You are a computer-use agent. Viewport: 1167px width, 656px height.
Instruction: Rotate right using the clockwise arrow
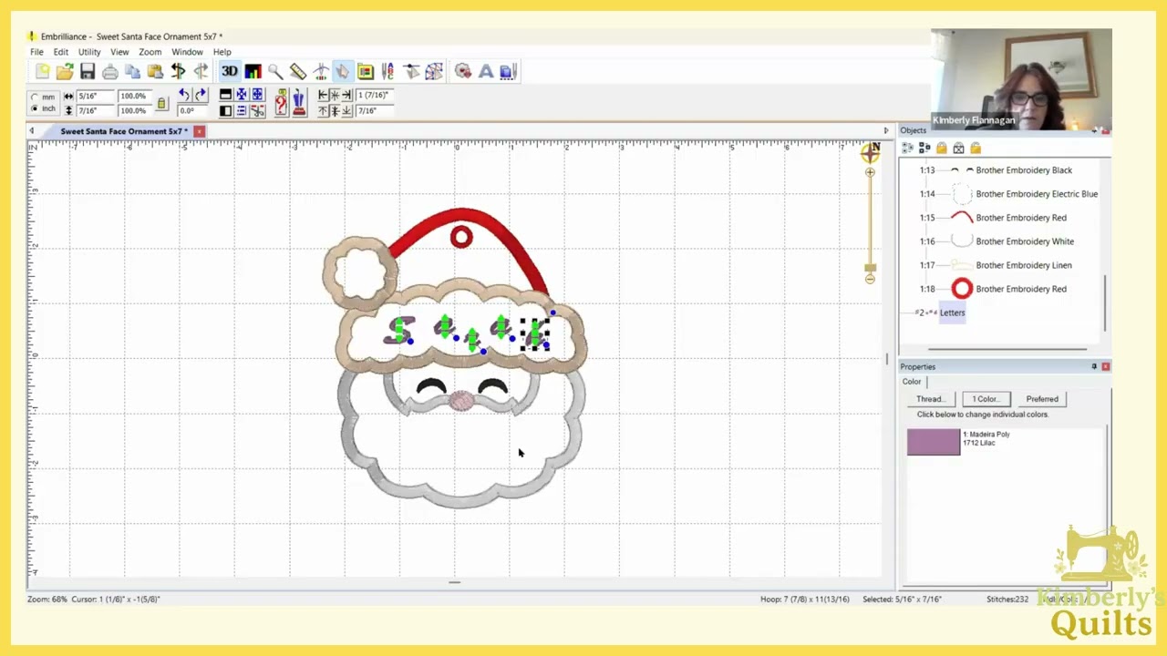click(200, 95)
